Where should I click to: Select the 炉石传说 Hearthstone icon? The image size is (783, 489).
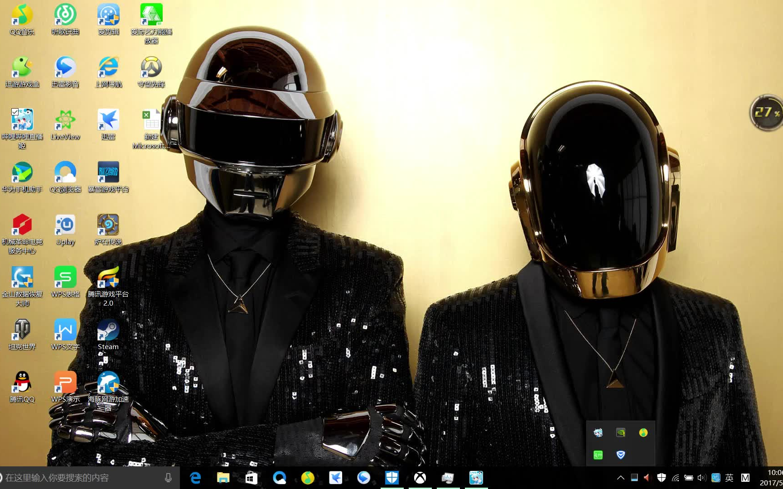pyautogui.click(x=108, y=230)
